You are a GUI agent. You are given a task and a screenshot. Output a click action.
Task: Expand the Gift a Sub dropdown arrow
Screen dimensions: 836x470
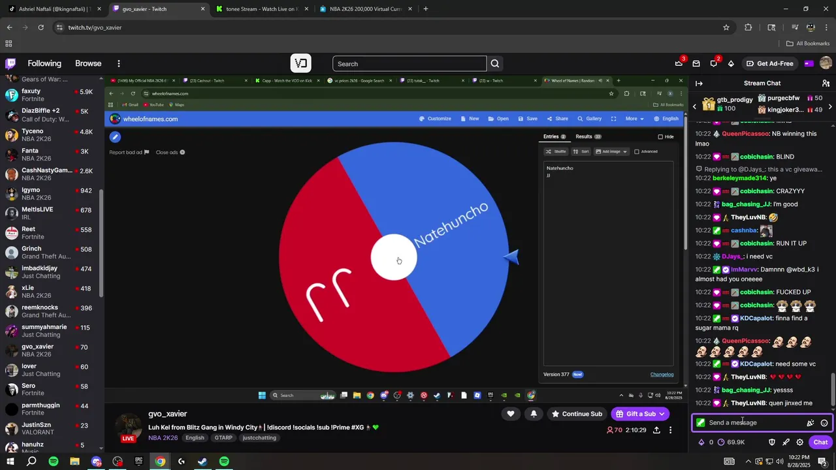click(x=662, y=414)
